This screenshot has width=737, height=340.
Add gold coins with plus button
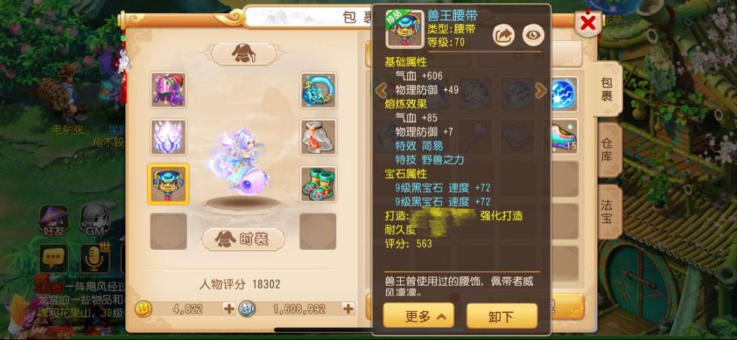pyautogui.click(x=229, y=309)
